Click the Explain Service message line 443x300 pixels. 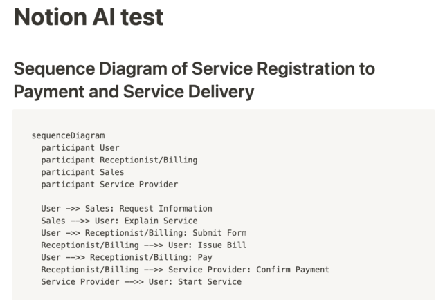119,221
